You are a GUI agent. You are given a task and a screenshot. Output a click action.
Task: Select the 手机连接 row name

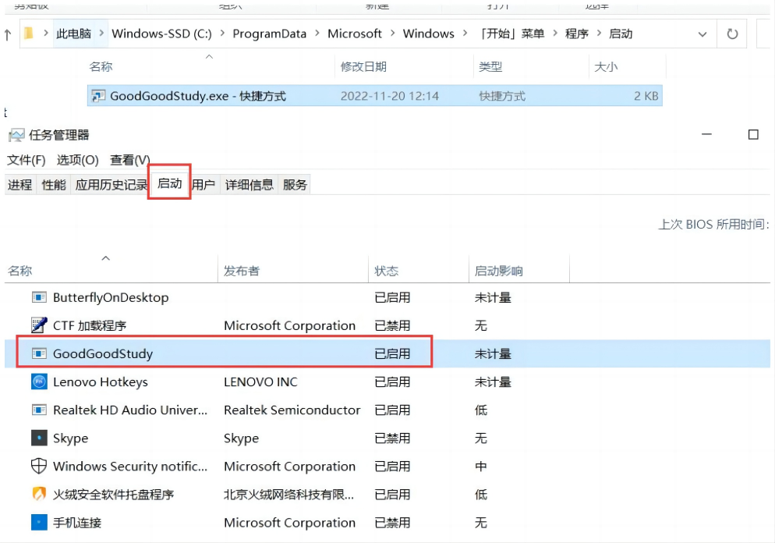77,523
